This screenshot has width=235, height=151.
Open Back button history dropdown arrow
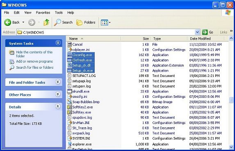click(23, 22)
